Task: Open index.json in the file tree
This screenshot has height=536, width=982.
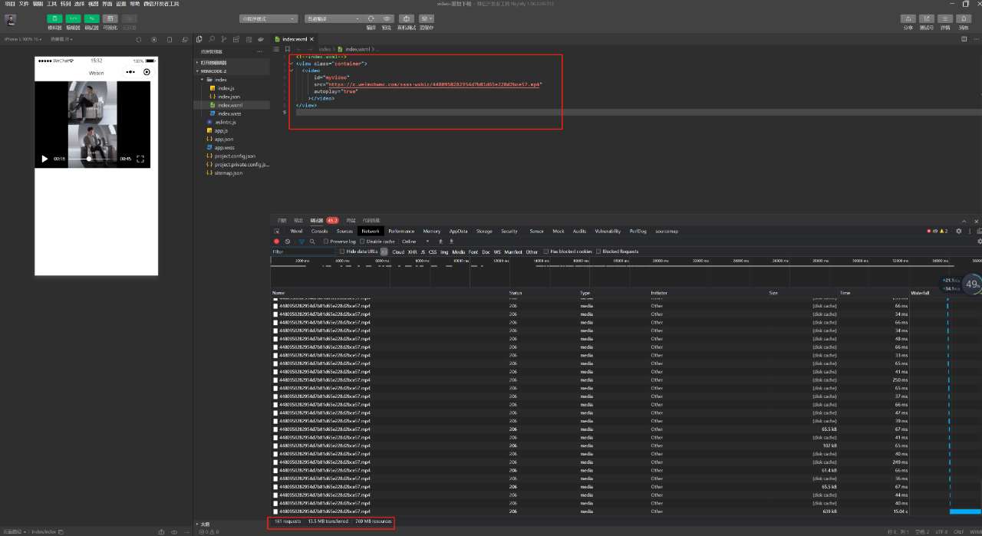Action: pyautogui.click(x=229, y=97)
